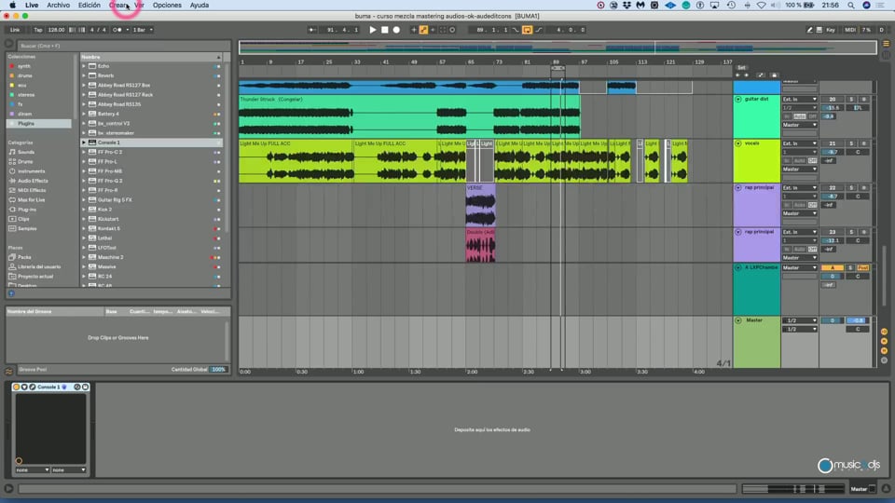Viewport: 895px width, 503px height.
Task: Select the 128.00 tempo field
Action: (56, 30)
